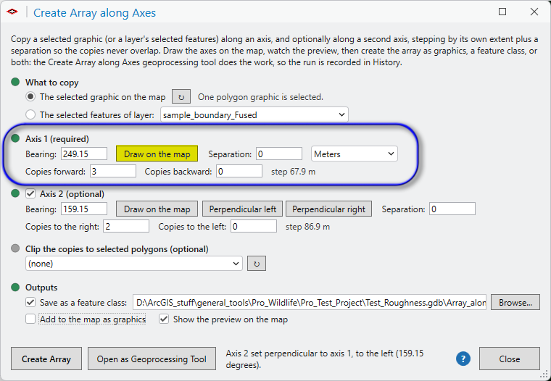Click the Axis 2 Separation field
551x381 pixels.
[452, 209]
